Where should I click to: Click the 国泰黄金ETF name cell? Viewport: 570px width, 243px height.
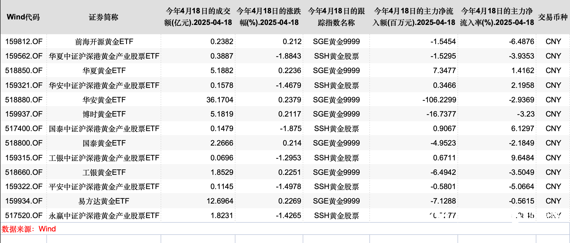click(x=104, y=143)
